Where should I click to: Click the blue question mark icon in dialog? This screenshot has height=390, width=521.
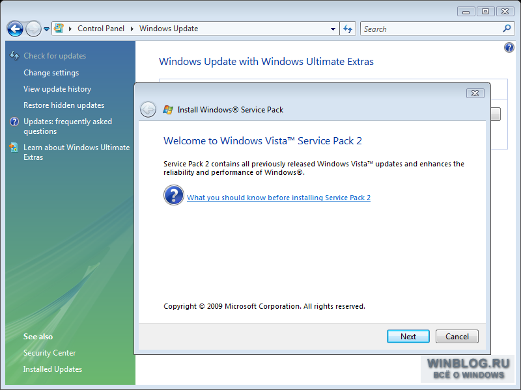pyautogui.click(x=174, y=195)
